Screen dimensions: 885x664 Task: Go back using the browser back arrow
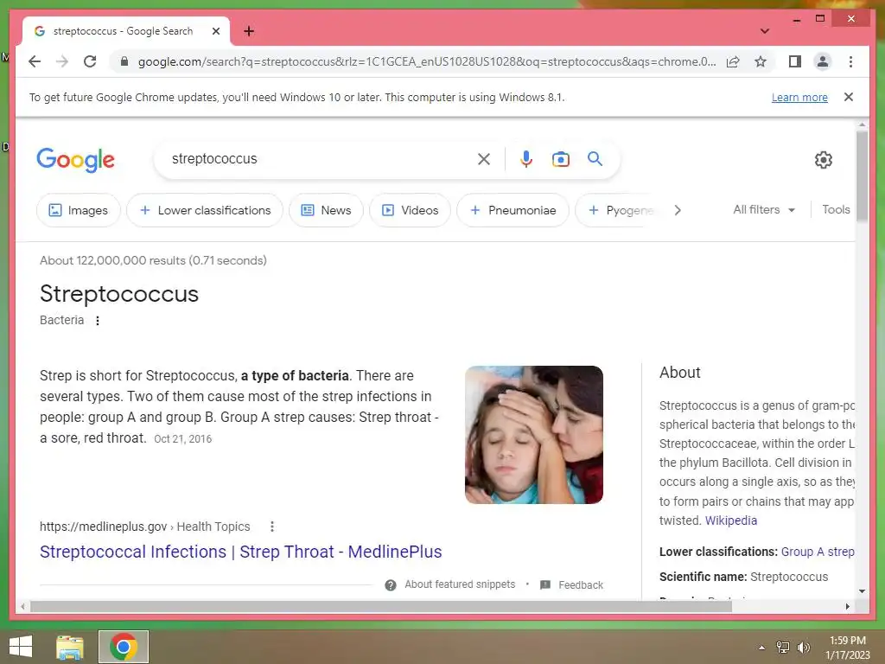click(35, 61)
